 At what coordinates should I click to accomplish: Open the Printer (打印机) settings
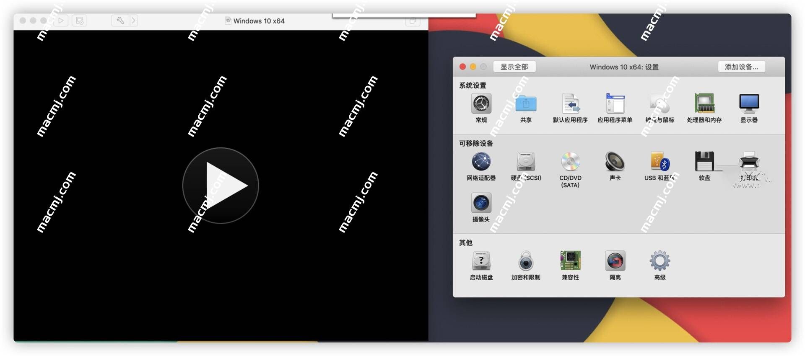(749, 162)
